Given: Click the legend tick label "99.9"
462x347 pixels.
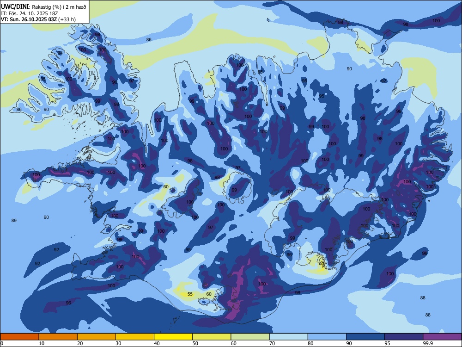Looking at the screenshot, I should tap(428, 343).
